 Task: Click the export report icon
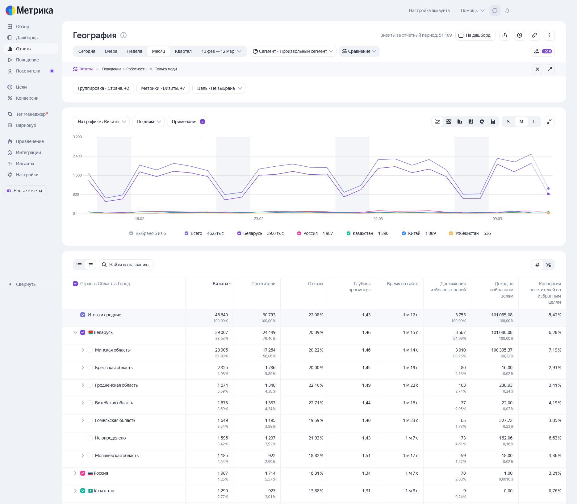click(505, 35)
